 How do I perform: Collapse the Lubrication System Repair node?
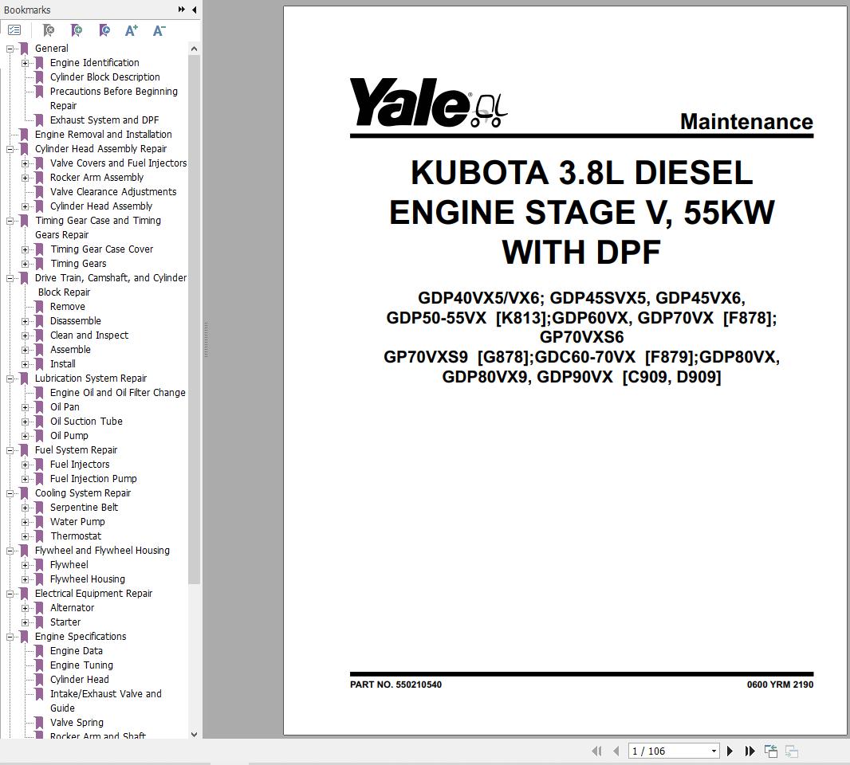(x=10, y=379)
